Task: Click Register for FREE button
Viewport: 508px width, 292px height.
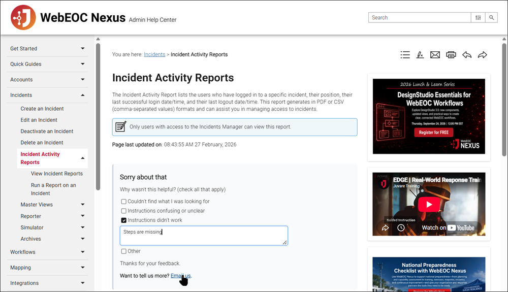Action: [x=434, y=133]
